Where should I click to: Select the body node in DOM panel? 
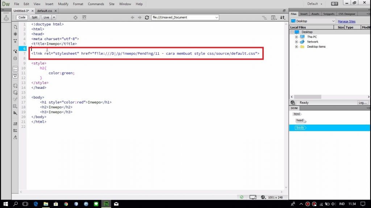tap(300, 127)
